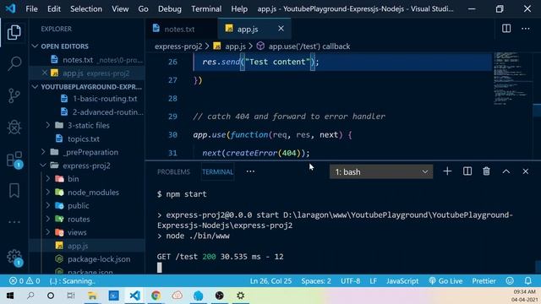Open the Terminal menu

click(206, 8)
